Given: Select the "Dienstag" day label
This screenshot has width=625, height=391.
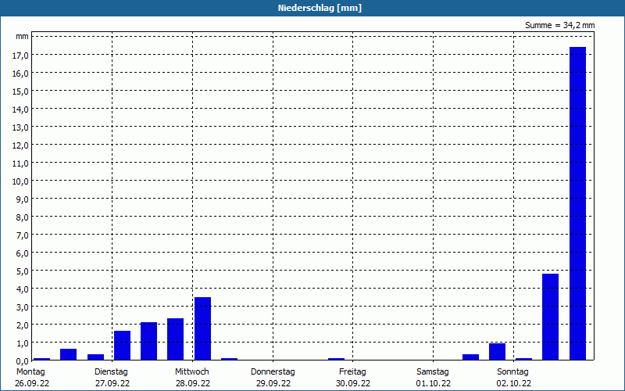Looking at the screenshot, I should (x=111, y=372).
